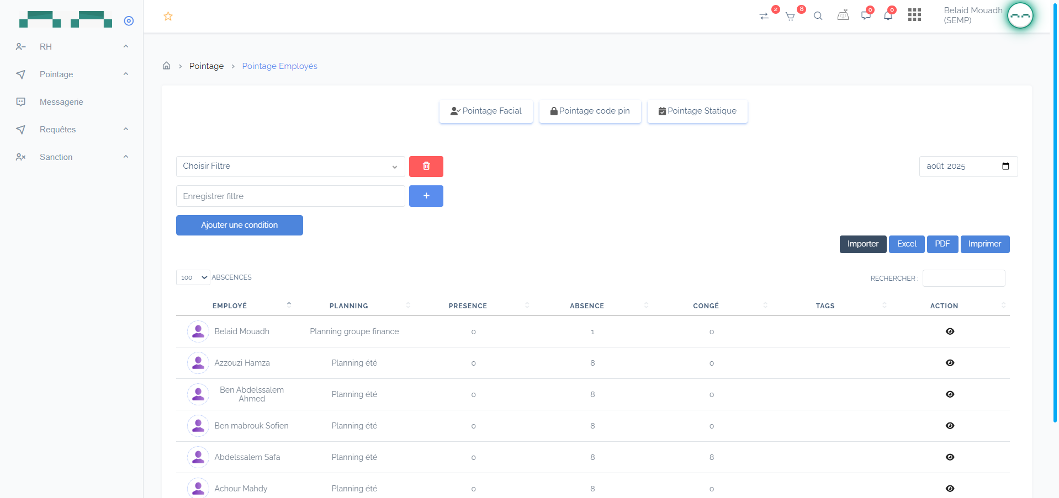
Task: Click the blue plus save filter button
Action: tap(426, 196)
